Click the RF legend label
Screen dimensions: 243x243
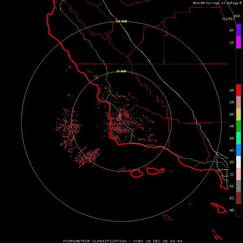[232, 31]
